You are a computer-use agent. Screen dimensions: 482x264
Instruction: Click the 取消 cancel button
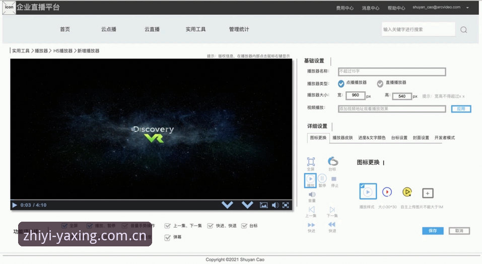click(x=459, y=231)
